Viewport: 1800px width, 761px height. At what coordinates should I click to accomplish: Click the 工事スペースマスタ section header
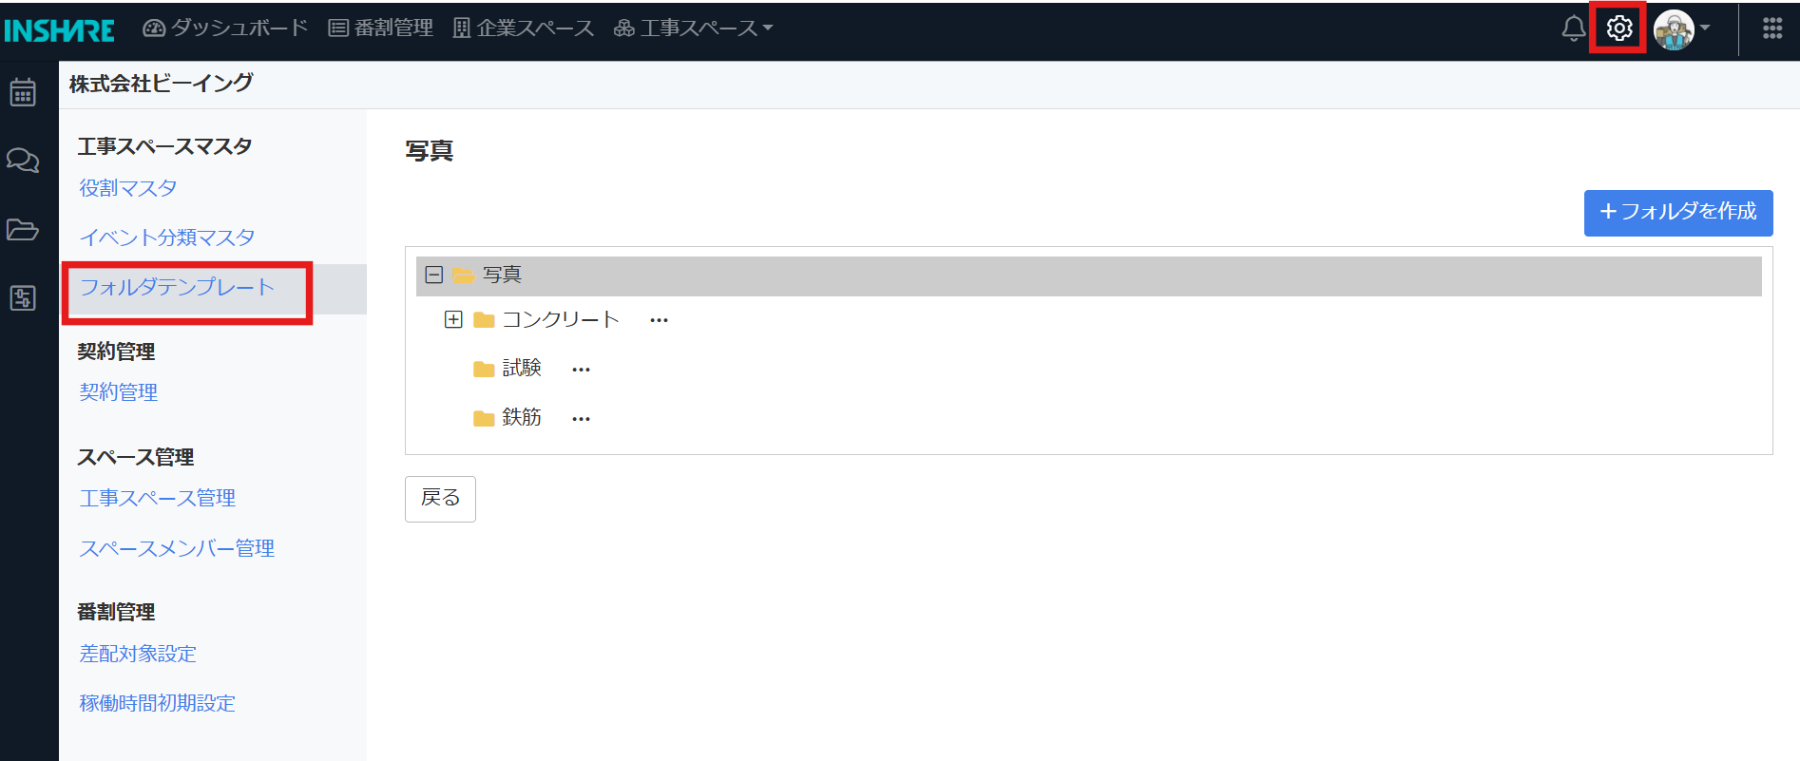pyautogui.click(x=164, y=146)
